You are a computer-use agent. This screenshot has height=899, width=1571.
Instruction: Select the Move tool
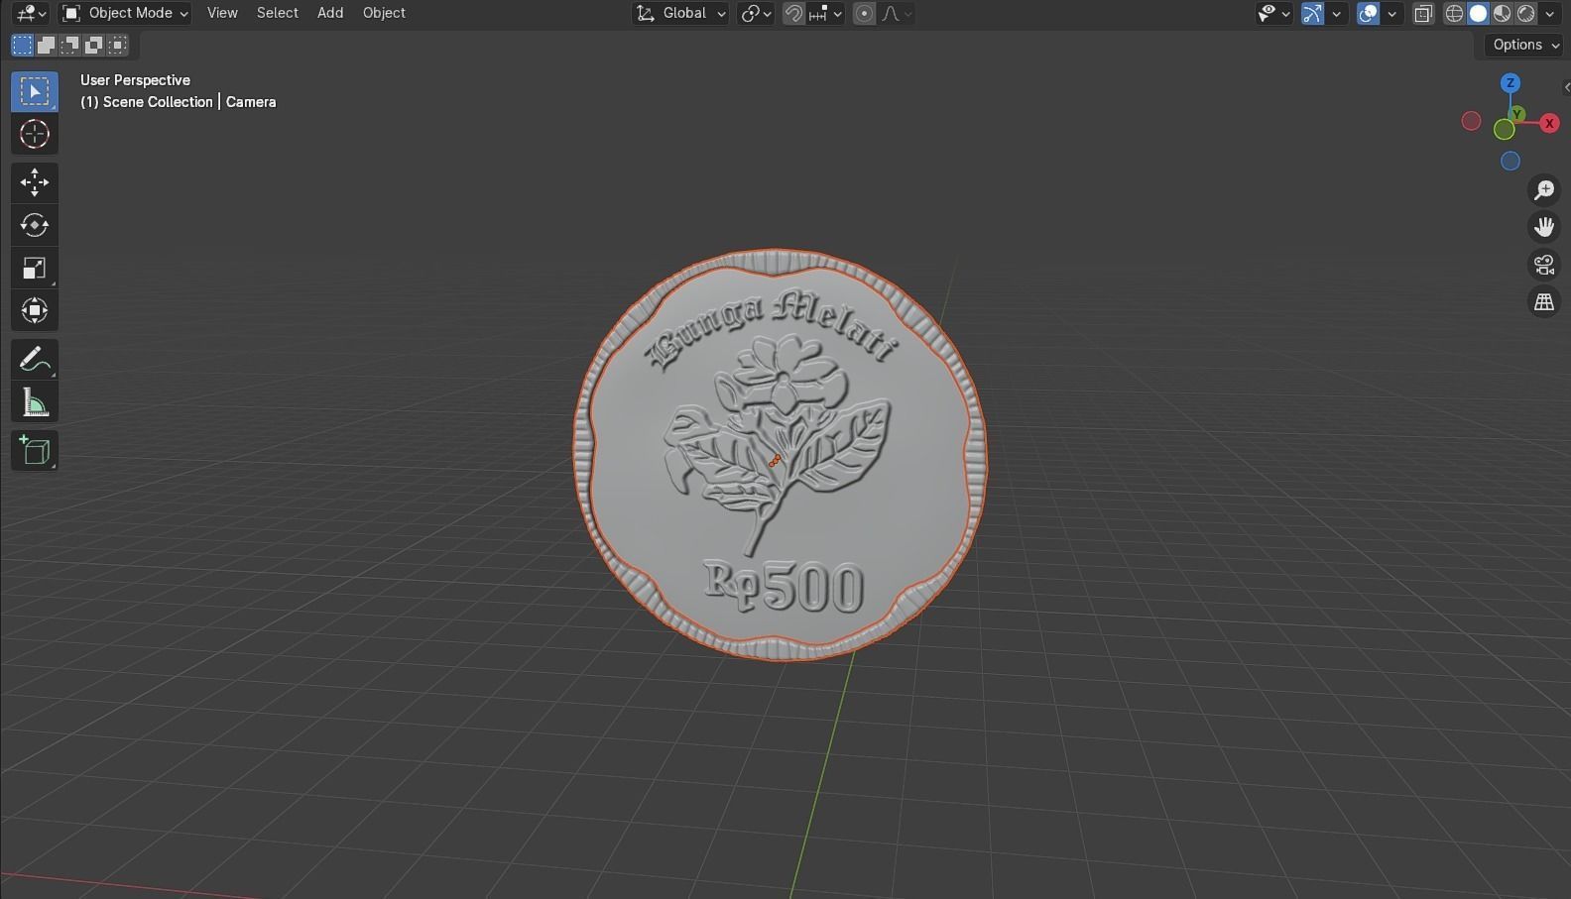(x=35, y=182)
